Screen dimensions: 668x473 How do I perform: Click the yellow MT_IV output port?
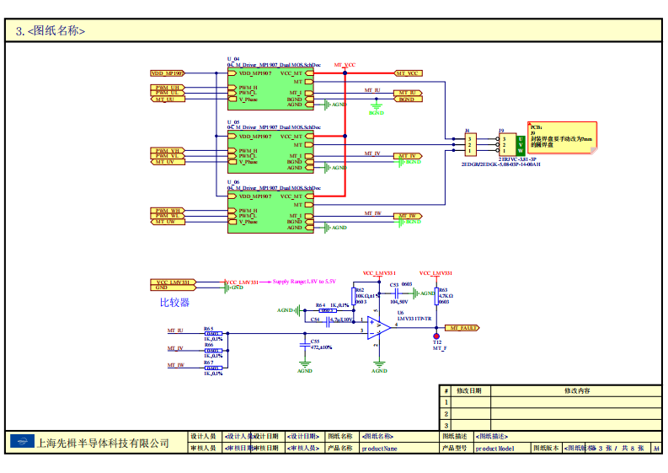[408, 156]
